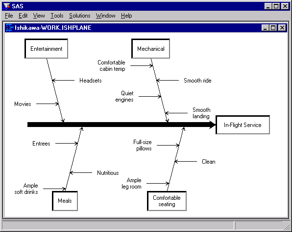Viewport: 292px width, 232px height.
Task: Open the Edit menu
Action: point(23,16)
